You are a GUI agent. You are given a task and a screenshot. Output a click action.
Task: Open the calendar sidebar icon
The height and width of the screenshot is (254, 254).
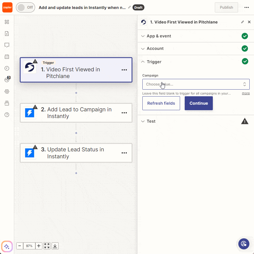pos(7,57)
